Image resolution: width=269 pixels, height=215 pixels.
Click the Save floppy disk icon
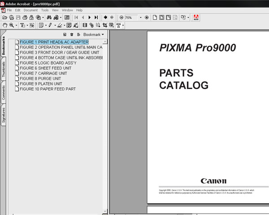click(x=18, y=17)
